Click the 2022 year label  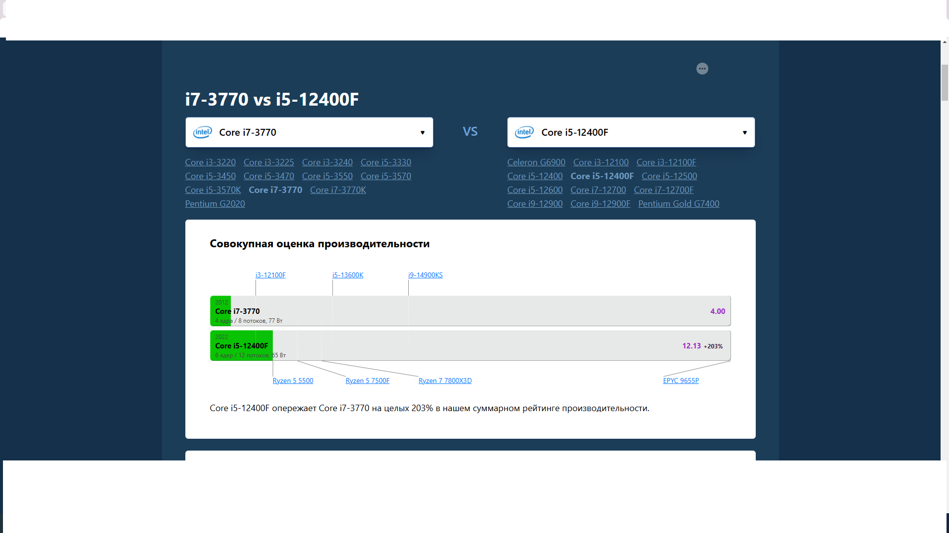tap(221, 337)
